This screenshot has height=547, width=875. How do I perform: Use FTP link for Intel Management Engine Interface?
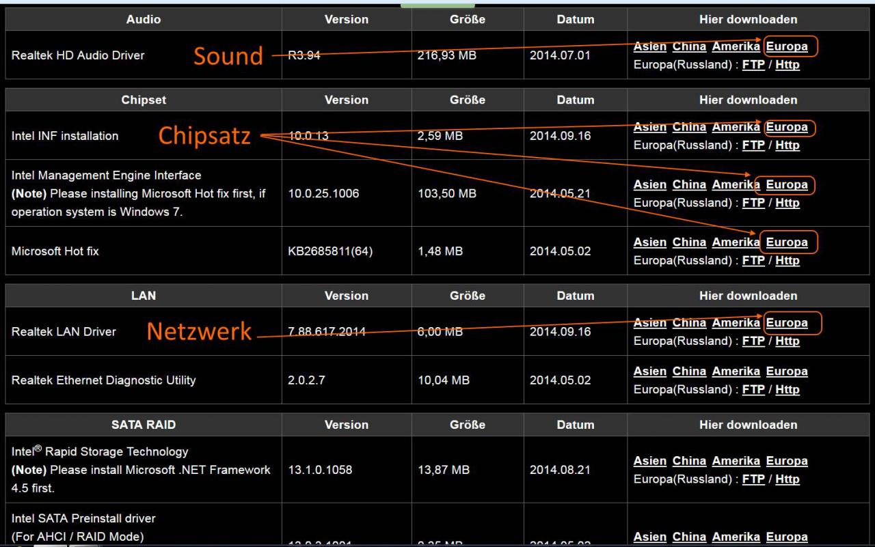tap(753, 203)
